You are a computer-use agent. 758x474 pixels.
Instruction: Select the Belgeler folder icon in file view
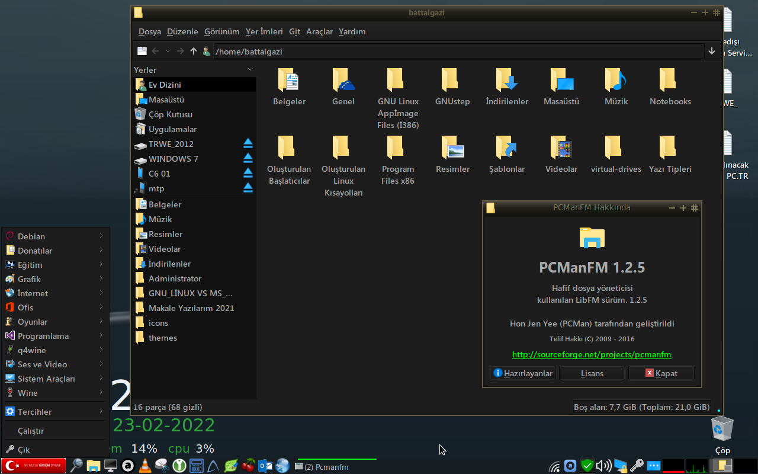(289, 79)
